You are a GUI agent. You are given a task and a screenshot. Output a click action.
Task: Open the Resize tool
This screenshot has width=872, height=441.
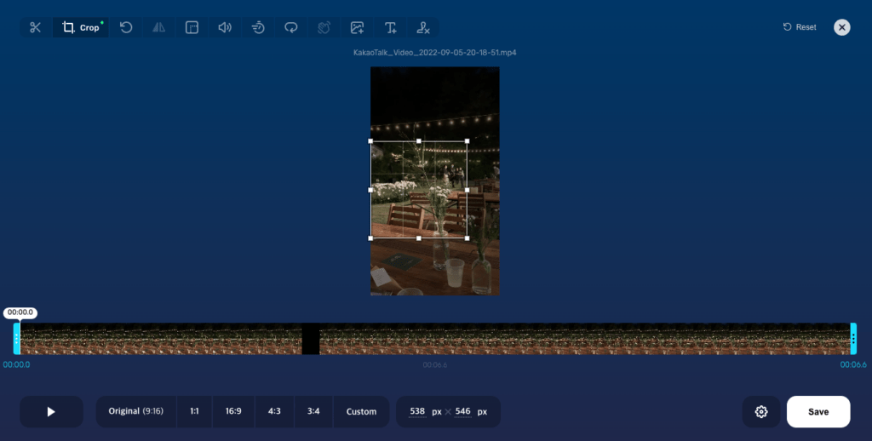(x=192, y=27)
